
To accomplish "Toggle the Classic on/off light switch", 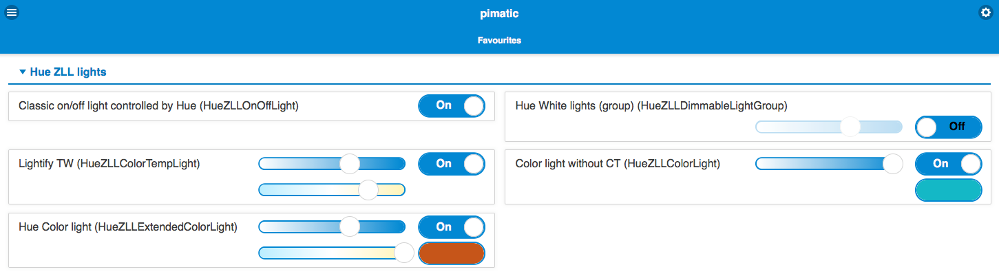I will (452, 106).
